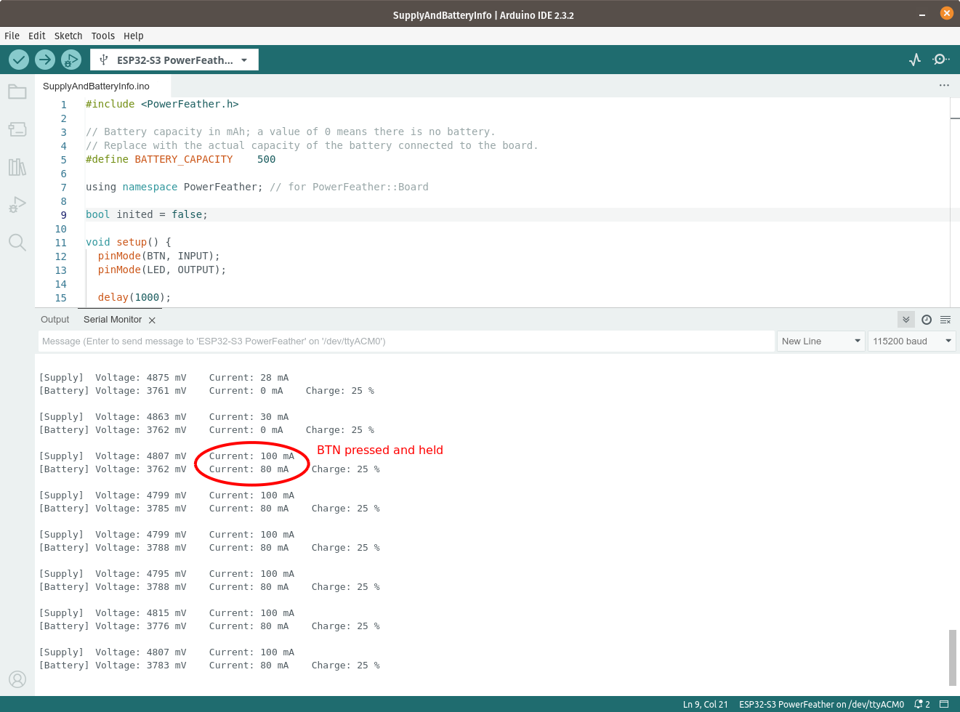Open the Boards Manager sidebar icon
The height and width of the screenshot is (712, 960).
pyautogui.click(x=17, y=129)
